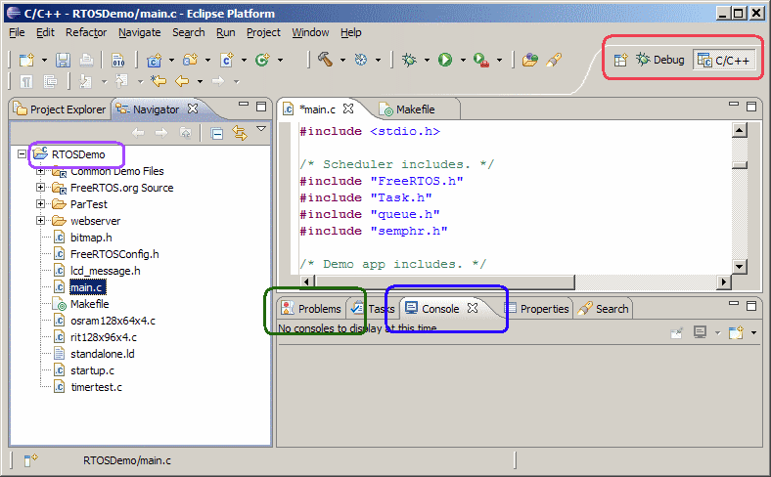
Task: Open the Help menu
Action: (x=351, y=32)
